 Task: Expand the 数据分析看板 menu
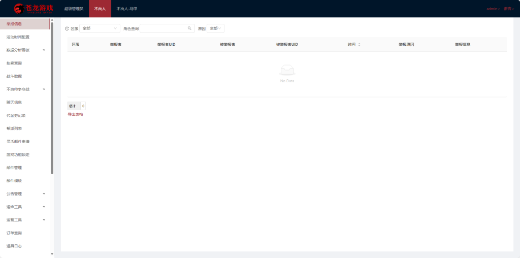click(x=26, y=50)
